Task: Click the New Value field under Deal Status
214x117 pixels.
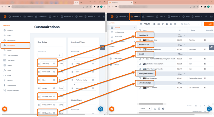Action: 50,55
